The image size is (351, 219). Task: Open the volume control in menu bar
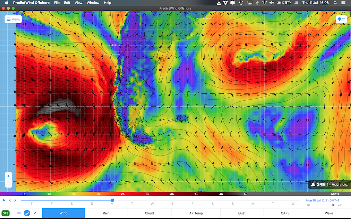pyautogui.click(x=271, y=3)
